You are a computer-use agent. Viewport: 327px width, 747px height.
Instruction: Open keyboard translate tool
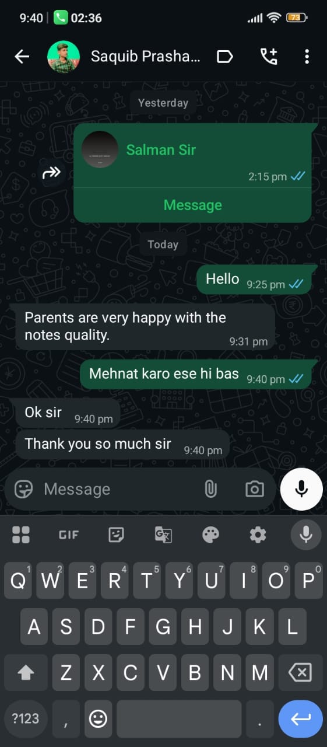point(163,535)
